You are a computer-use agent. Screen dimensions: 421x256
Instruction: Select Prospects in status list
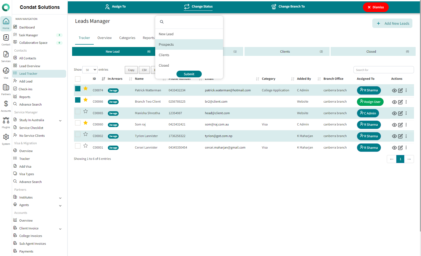[x=189, y=45]
